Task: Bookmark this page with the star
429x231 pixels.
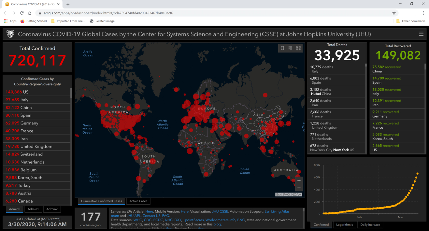Action: click(x=394, y=13)
